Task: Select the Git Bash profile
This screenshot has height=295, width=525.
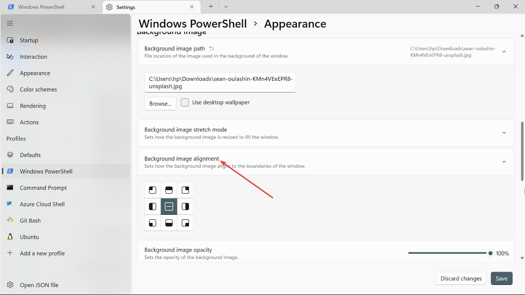Action: click(66, 220)
